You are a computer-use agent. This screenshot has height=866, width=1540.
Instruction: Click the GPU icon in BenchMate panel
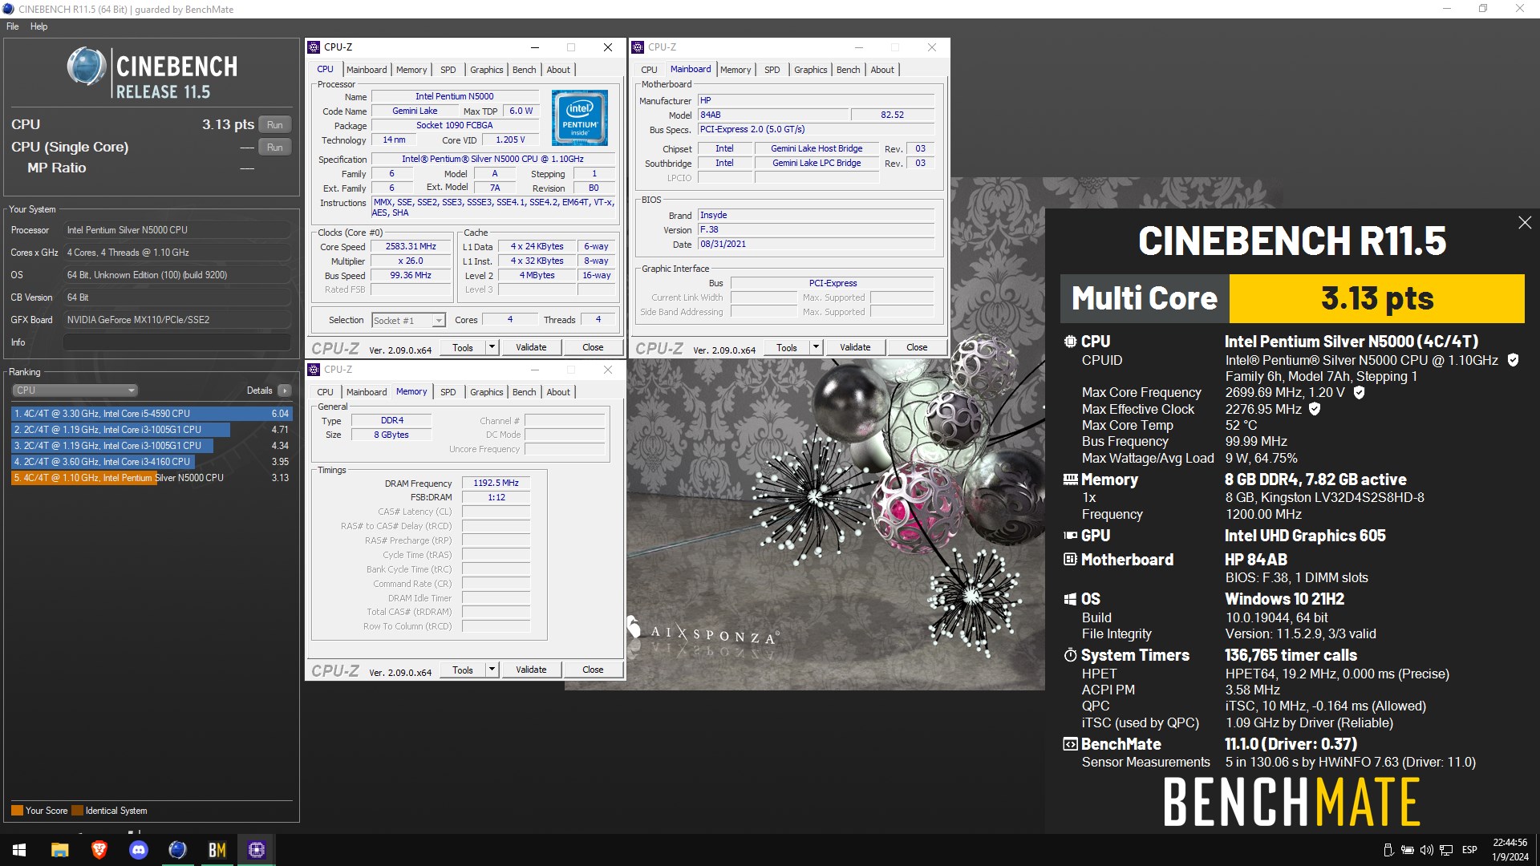[x=1070, y=536]
